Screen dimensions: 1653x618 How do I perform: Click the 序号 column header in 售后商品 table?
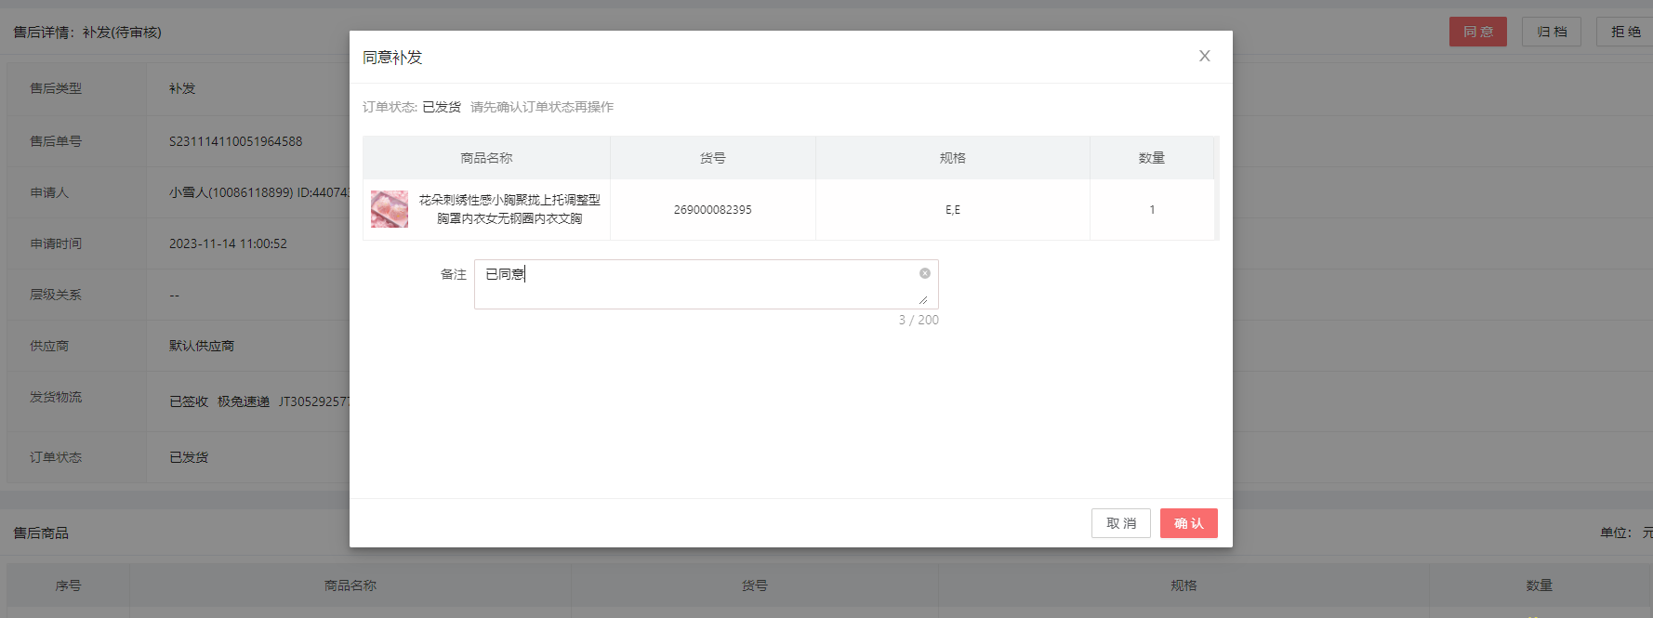click(x=68, y=585)
